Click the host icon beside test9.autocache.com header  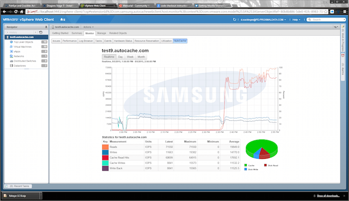(53, 27)
